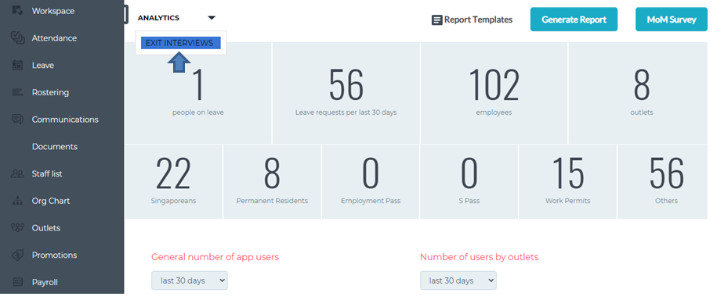The image size is (717, 300).
Task: Click the Rostering icon in sidebar
Action: [17, 92]
